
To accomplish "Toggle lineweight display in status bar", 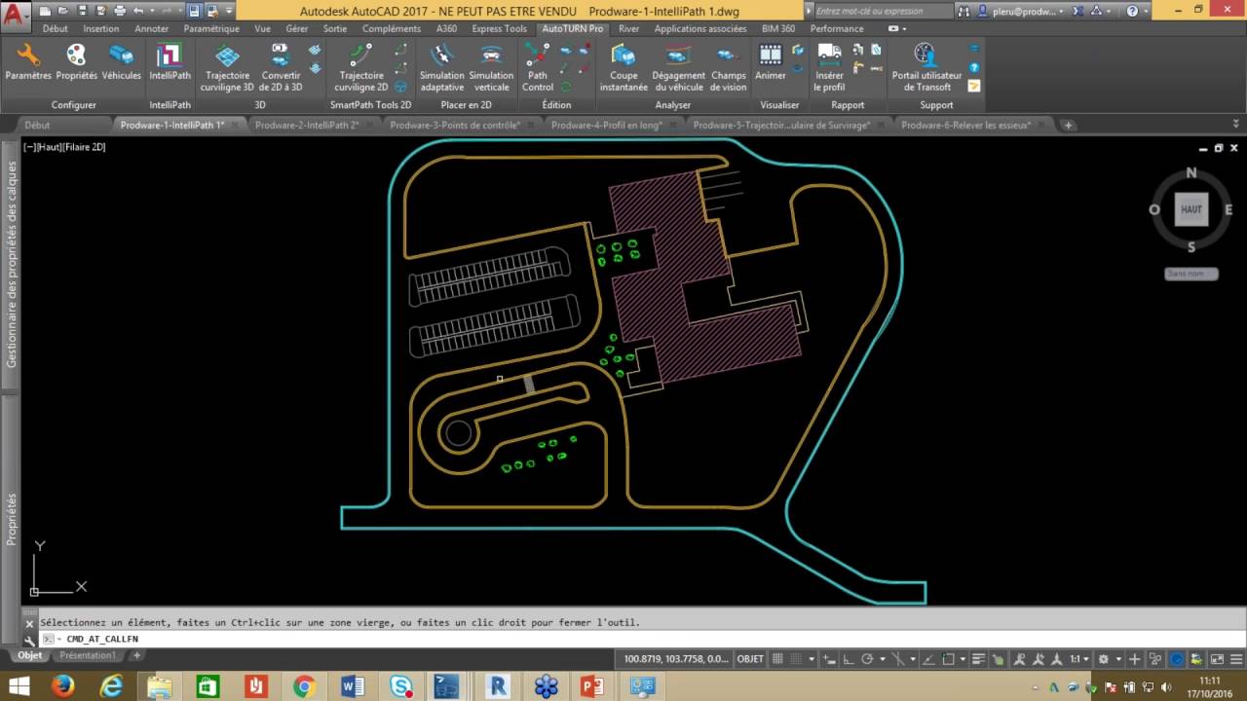I will pyautogui.click(x=980, y=659).
